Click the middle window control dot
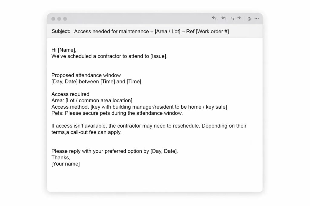This screenshot has height=206, width=310. point(59,19)
